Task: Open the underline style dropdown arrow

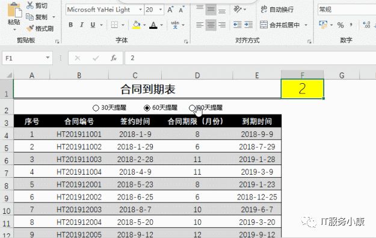Action: 102,25
